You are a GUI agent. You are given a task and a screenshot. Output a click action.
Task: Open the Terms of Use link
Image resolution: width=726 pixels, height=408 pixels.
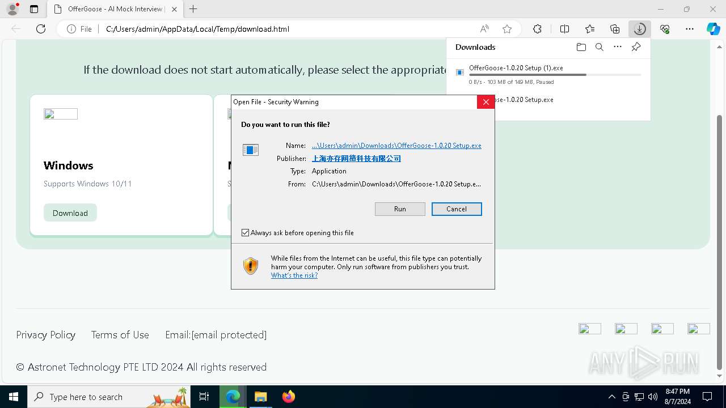[x=120, y=335]
